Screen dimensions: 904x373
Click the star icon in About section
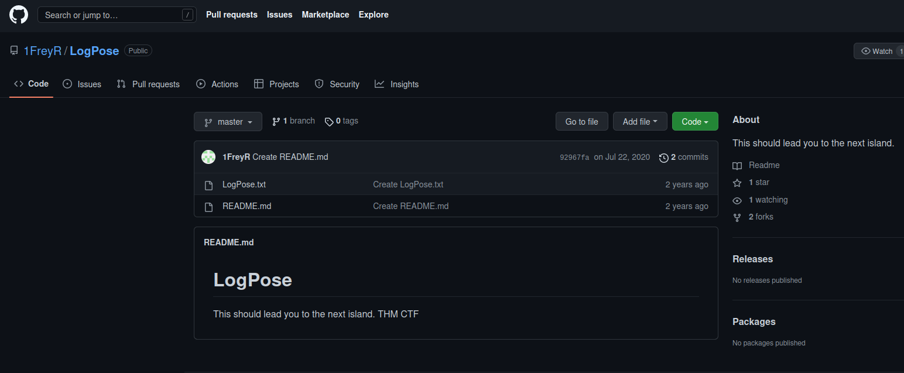coord(737,183)
